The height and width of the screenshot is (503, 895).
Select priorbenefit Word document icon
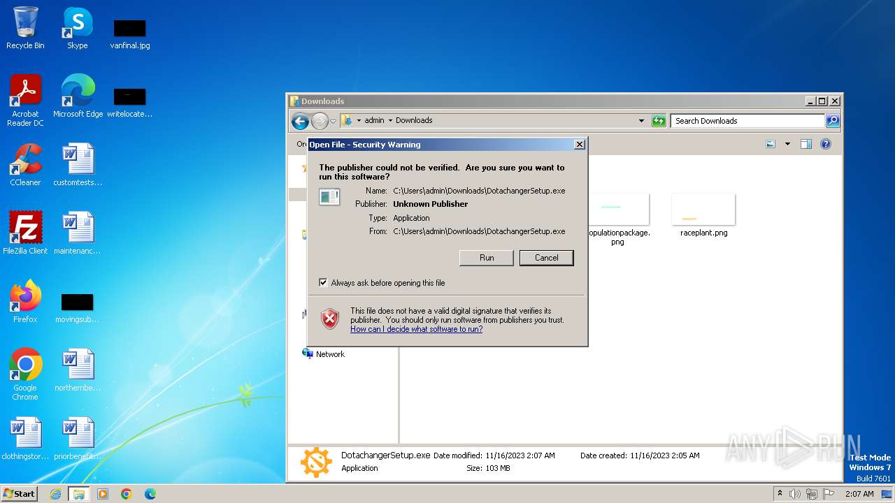(78, 439)
